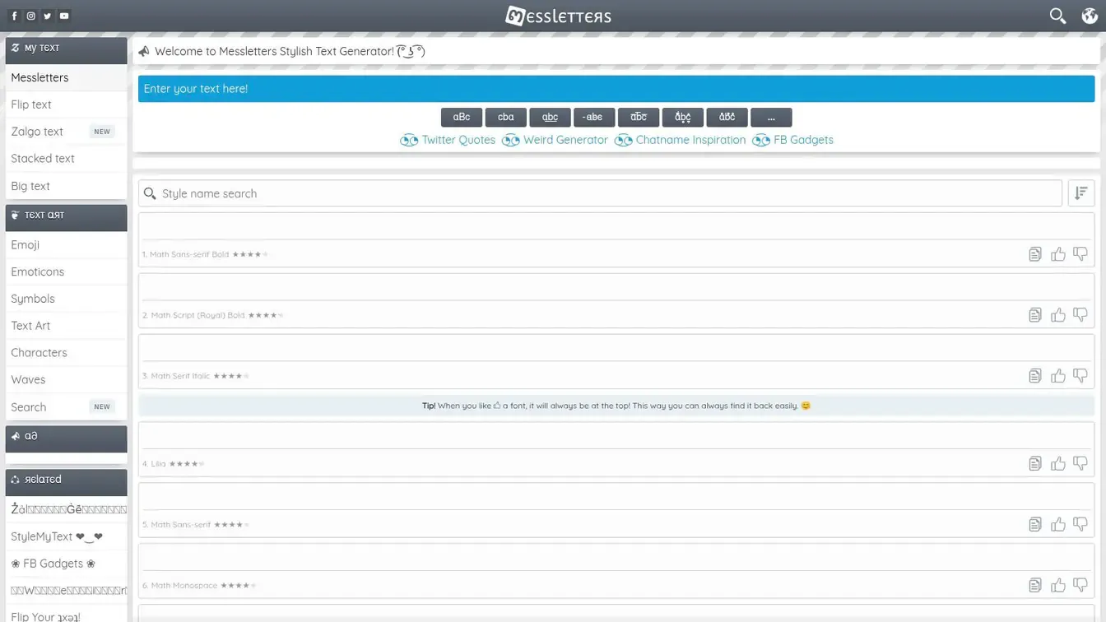Open Waves in sidebar
Viewport: 1106px width, 622px height.
(x=66, y=380)
